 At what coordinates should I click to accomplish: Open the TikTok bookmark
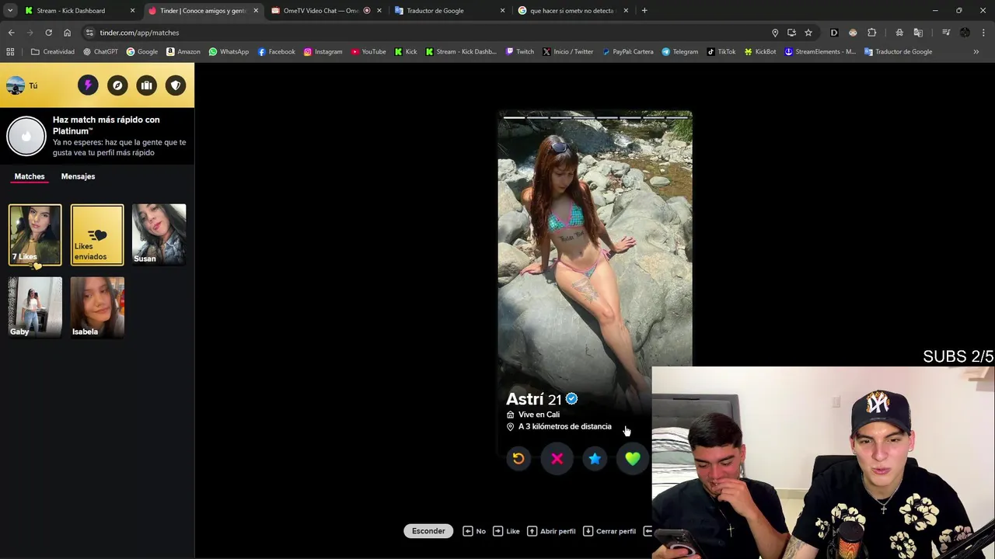coord(721,52)
